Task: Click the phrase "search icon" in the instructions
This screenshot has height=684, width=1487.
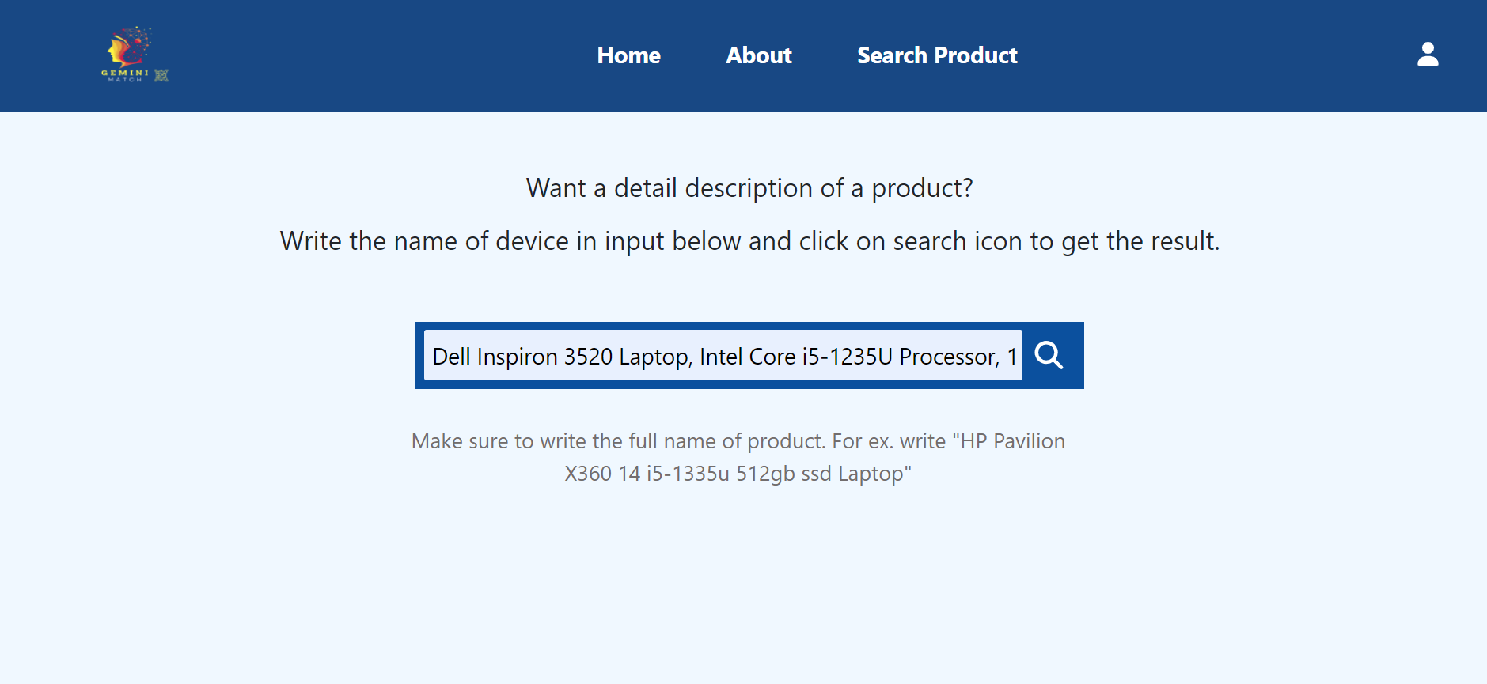Action: tap(958, 241)
